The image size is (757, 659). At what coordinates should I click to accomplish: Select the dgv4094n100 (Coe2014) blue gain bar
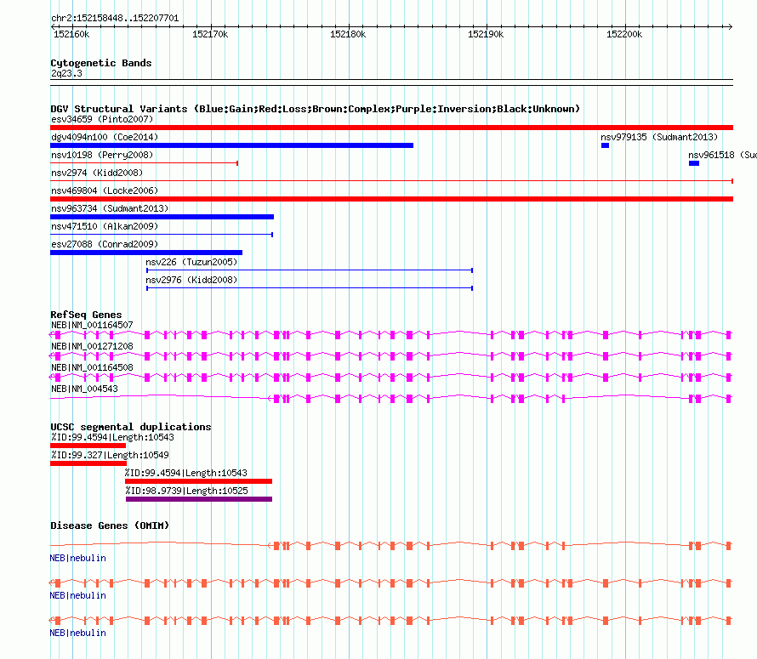[231, 145]
